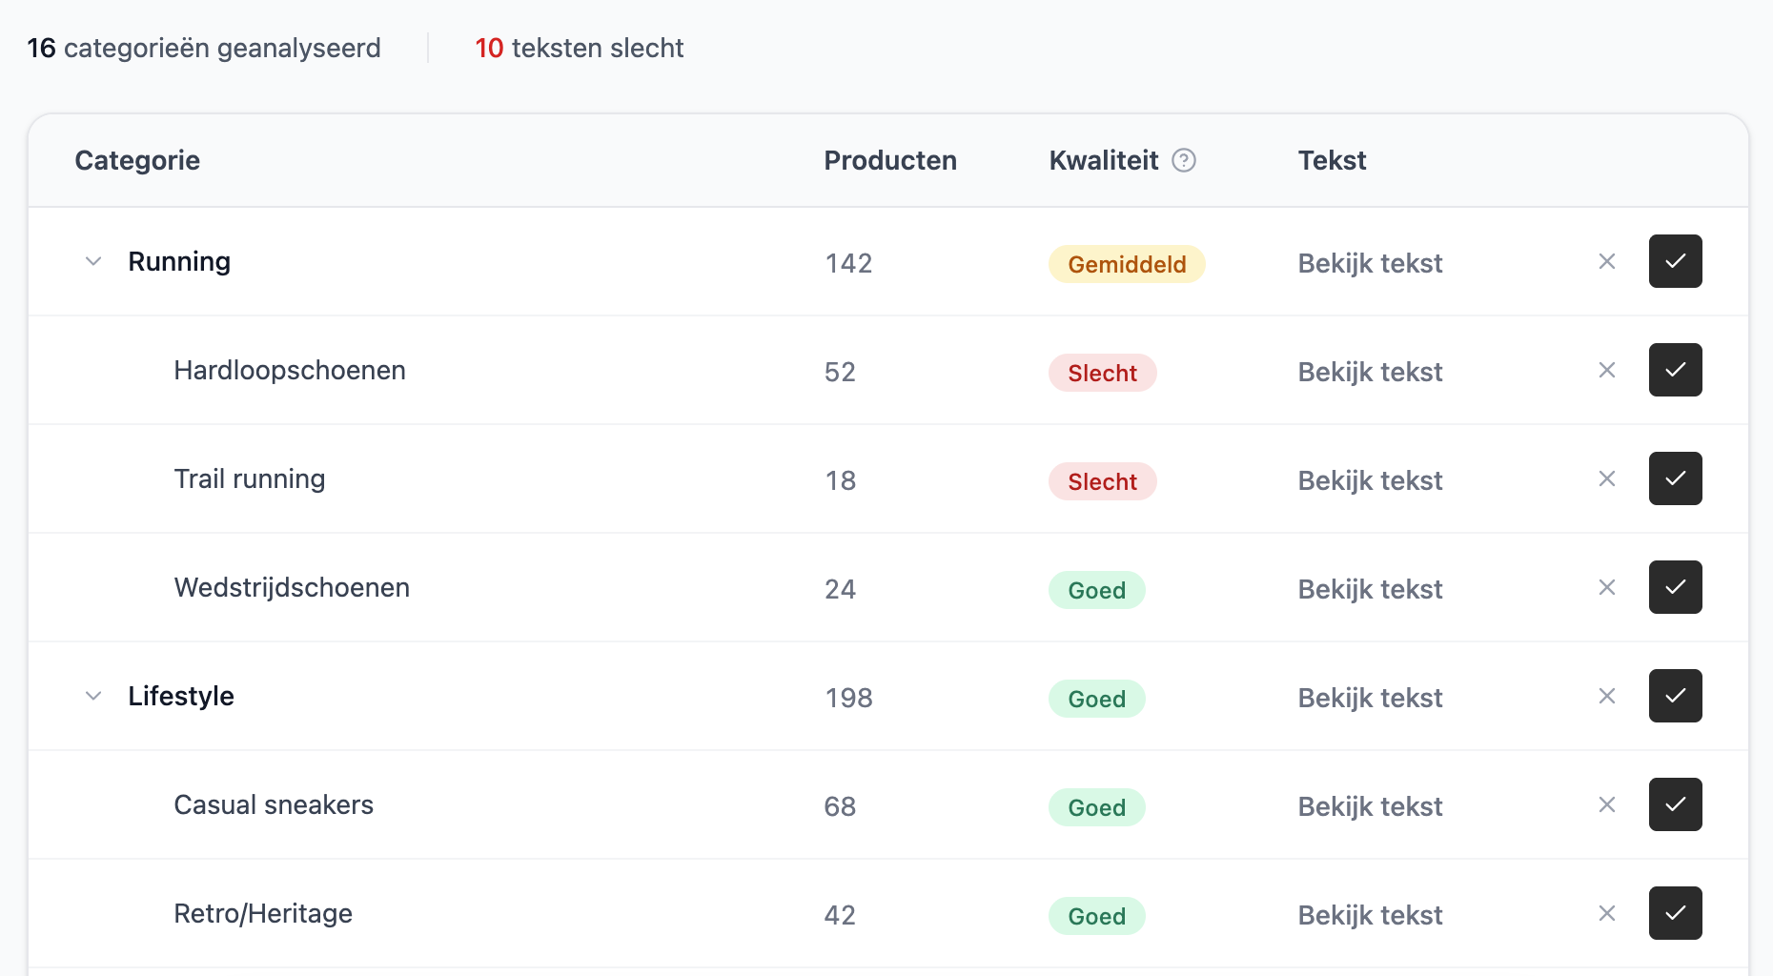The image size is (1773, 976).
Task: Click the X icon on the Running row
Action: (1607, 261)
